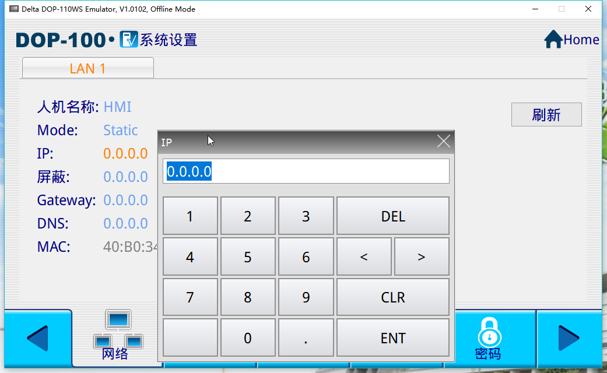Click the IP address input field
The image size is (607, 373).
(306, 171)
